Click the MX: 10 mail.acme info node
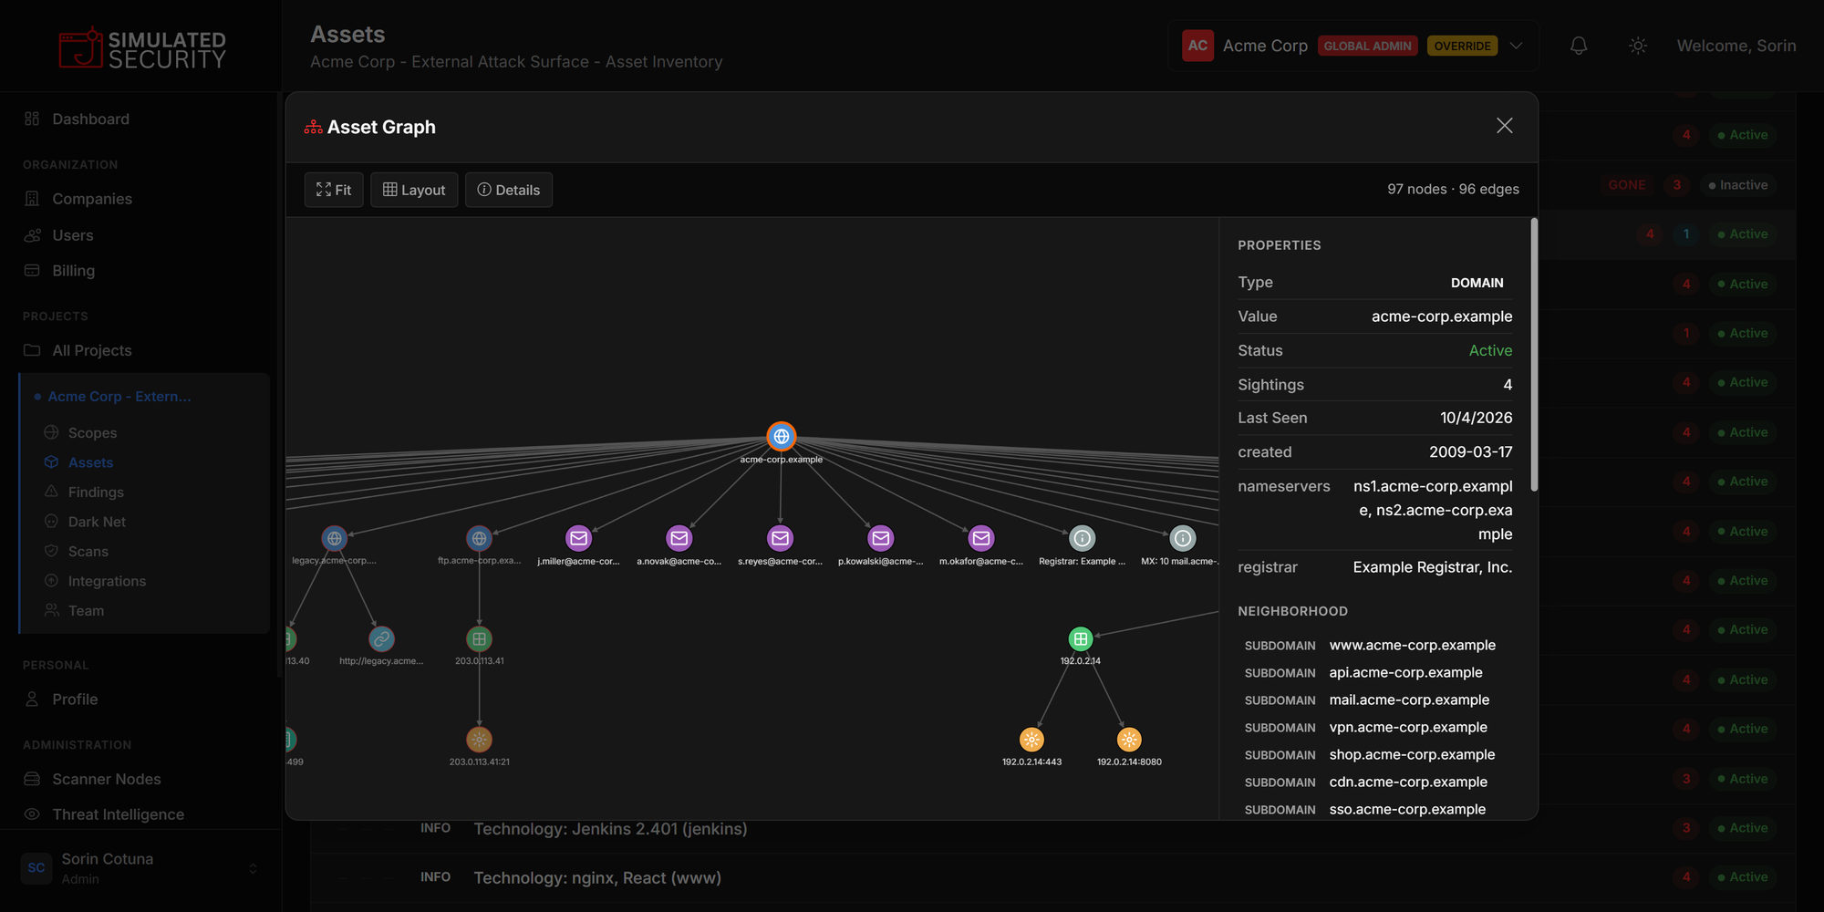 [1183, 538]
